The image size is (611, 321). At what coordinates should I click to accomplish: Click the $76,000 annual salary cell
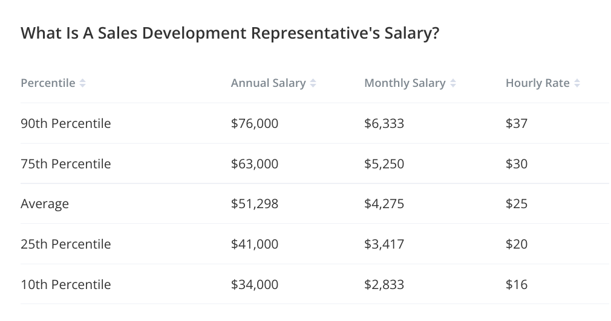[255, 124]
